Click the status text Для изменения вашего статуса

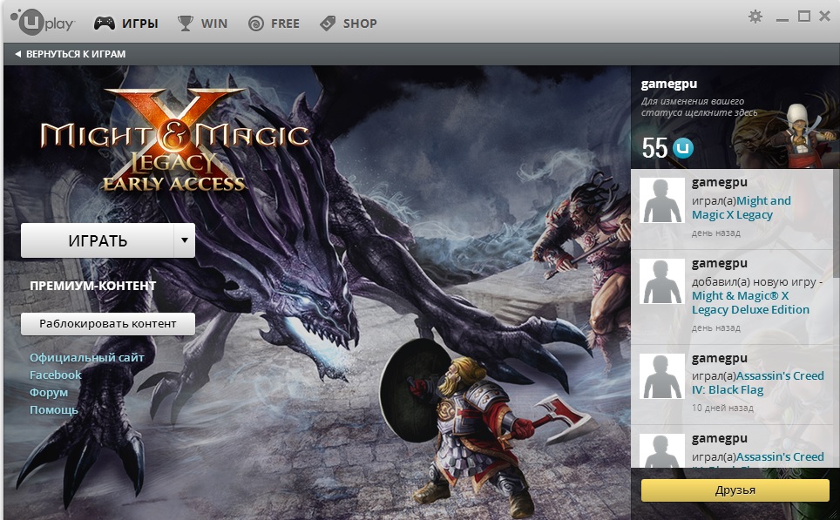(x=699, y=106)
